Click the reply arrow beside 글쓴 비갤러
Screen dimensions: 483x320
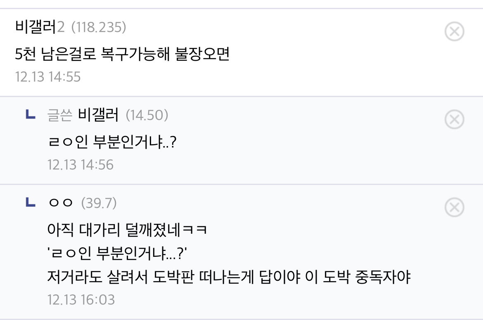[30, 115]
